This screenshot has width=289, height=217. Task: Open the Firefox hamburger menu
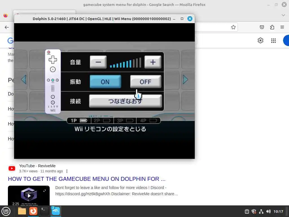(282, 27)
